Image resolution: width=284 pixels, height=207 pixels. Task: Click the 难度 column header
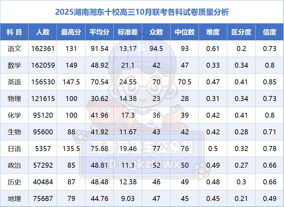pyautogui.click(x=213, y=32)
